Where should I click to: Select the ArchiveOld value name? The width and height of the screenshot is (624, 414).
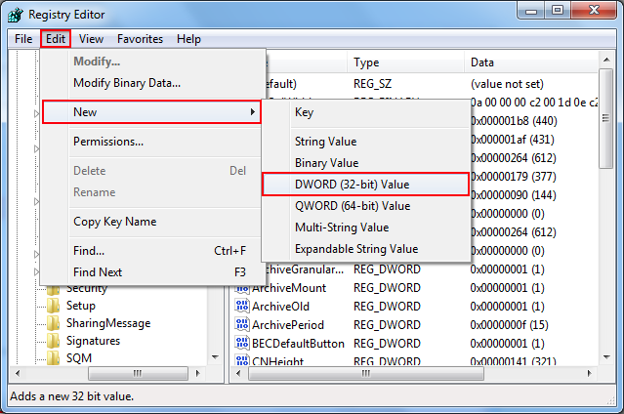(280, 307)
